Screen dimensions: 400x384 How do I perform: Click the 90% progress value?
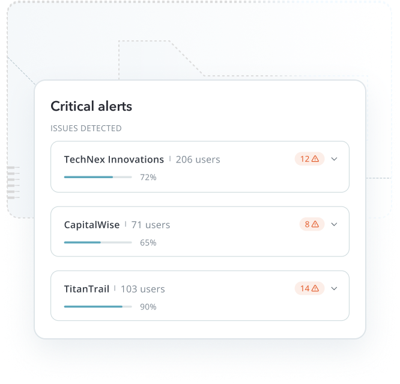(x=148, y=307)
